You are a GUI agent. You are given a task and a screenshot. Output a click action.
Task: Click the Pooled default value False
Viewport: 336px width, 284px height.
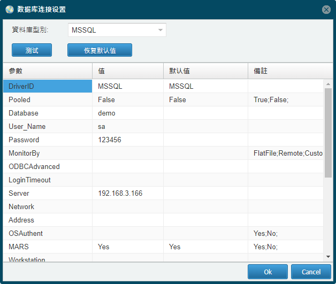205,99
